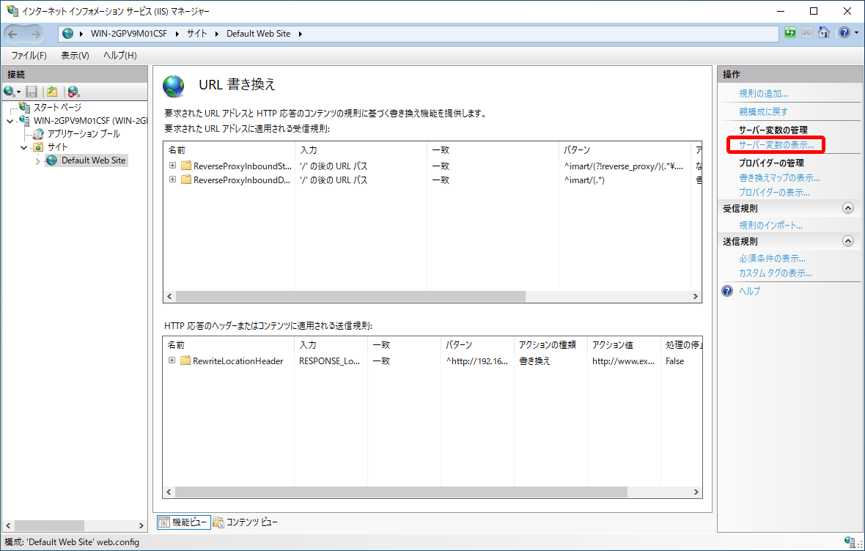This screenshot has height=551, width=865.
Task: Click 規則のインポート... link
Action: pos(770,225)
